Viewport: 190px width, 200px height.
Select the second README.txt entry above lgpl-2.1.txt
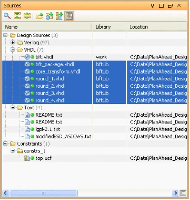(x=49, y=122)
